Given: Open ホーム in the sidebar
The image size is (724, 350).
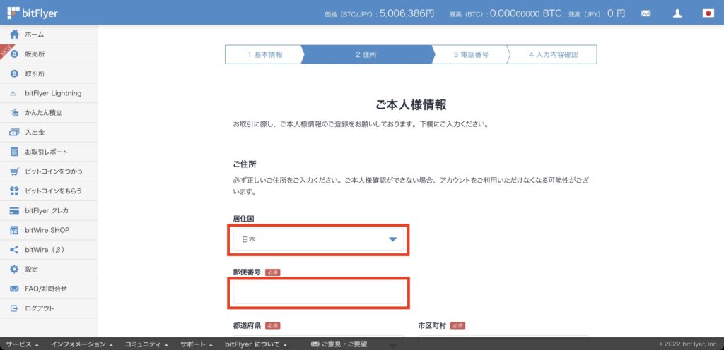Looking at the screenshot, I should tap(49, 35).
